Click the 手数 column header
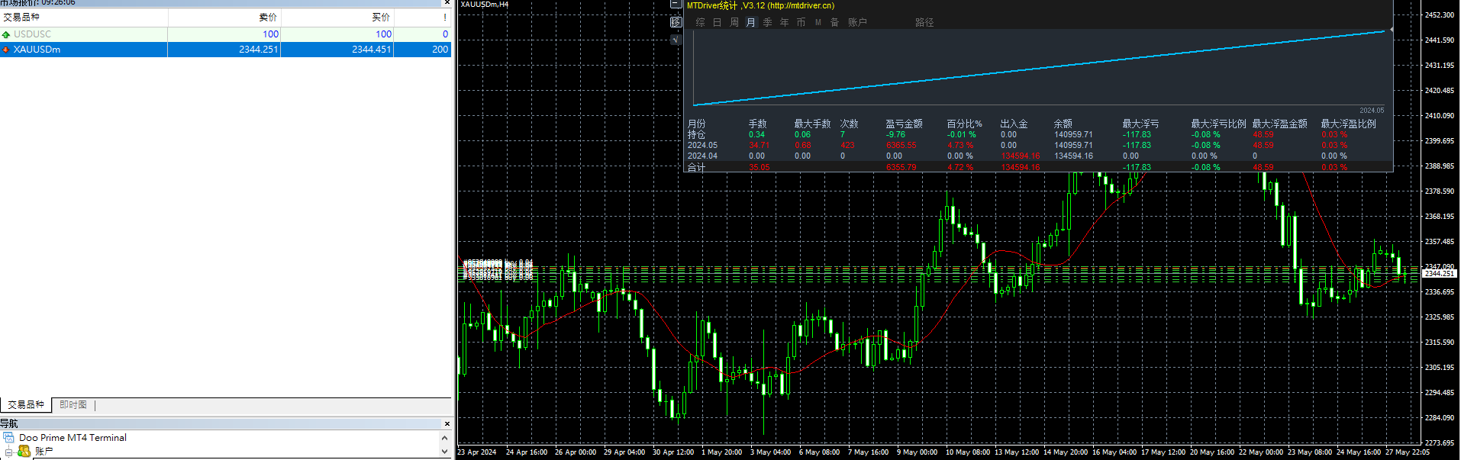Screen dimensions: 1461x460 (758, 124)
